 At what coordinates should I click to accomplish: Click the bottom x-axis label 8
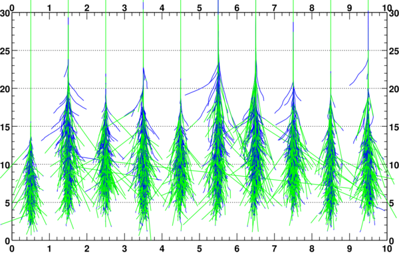coord(312,248)
